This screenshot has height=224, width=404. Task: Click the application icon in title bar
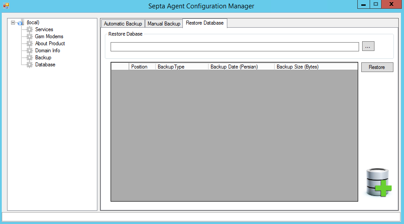[x=6, y=6]
